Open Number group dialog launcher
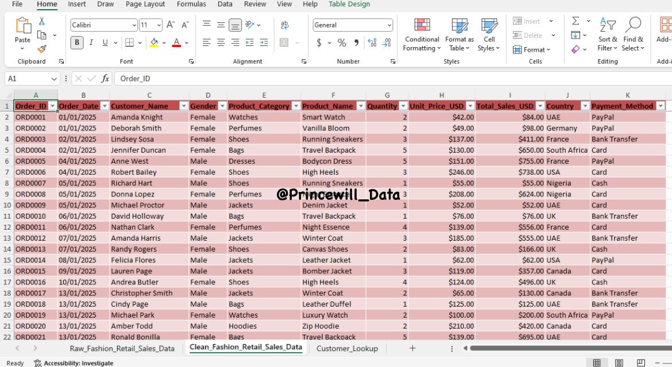Image resolution: width=672 pixels, height=367 pixels. (x=393, y=61)
